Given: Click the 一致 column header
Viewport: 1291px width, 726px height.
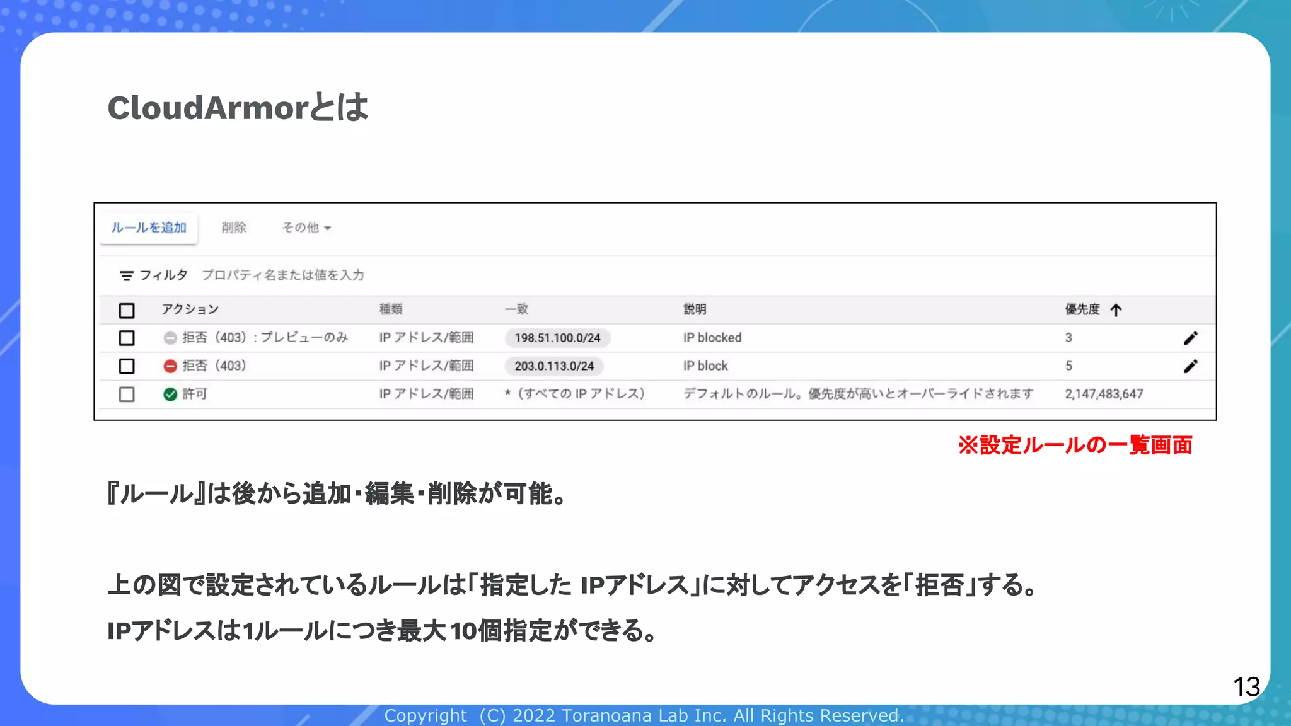Looking at the screenshot, I should coord(517,309).
